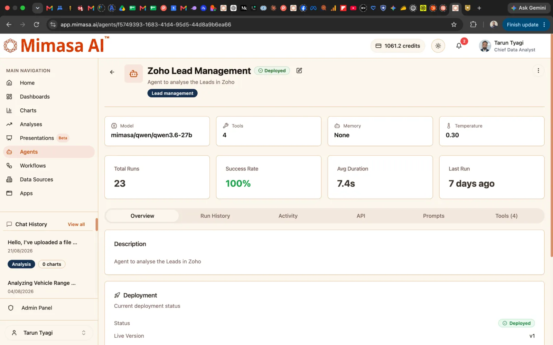Click the Lead management tag
This screenshot has height=345, width=553.
[172, 93]
